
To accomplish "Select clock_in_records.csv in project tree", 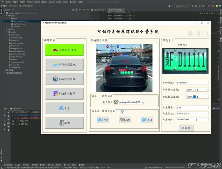I will tap(21, 21).
